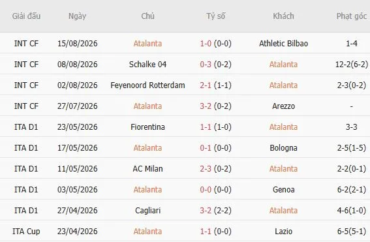Viewport: 370px width, 242px height.
Task: Click the Phạt góc column header
Action: coord(351,16)
